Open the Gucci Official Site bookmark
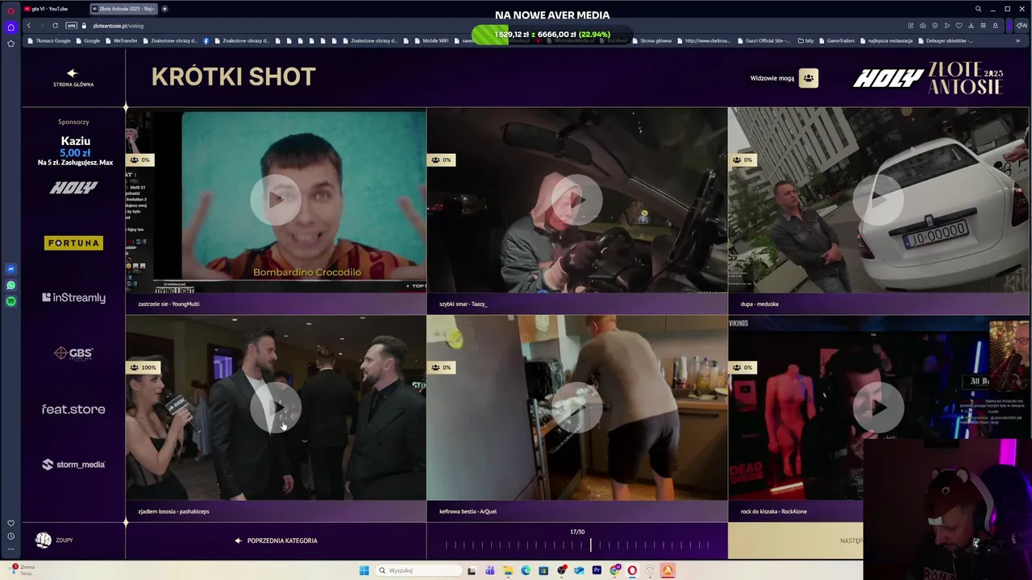Screen dimensions: 1032x580 763,40
